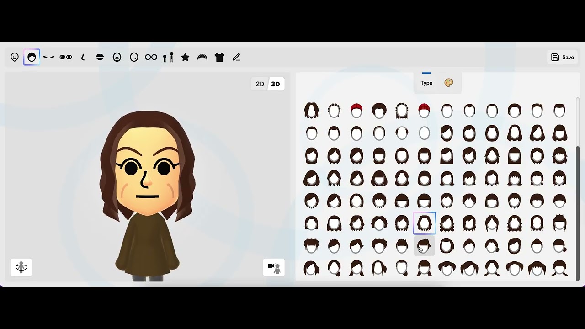Switch preview to 2D mode
This screenshot has width=585, height=329.
(x=260, y=84)
